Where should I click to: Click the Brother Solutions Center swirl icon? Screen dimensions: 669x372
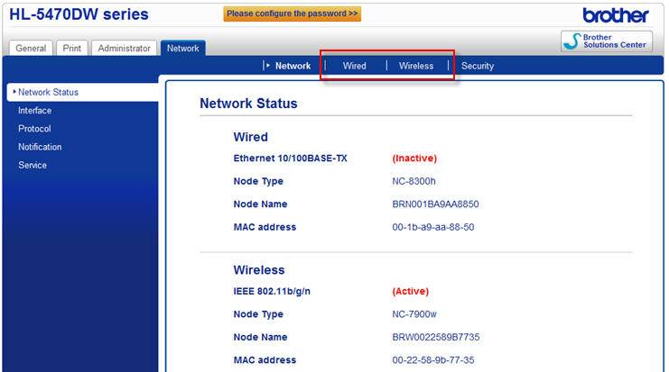point(572,41)
